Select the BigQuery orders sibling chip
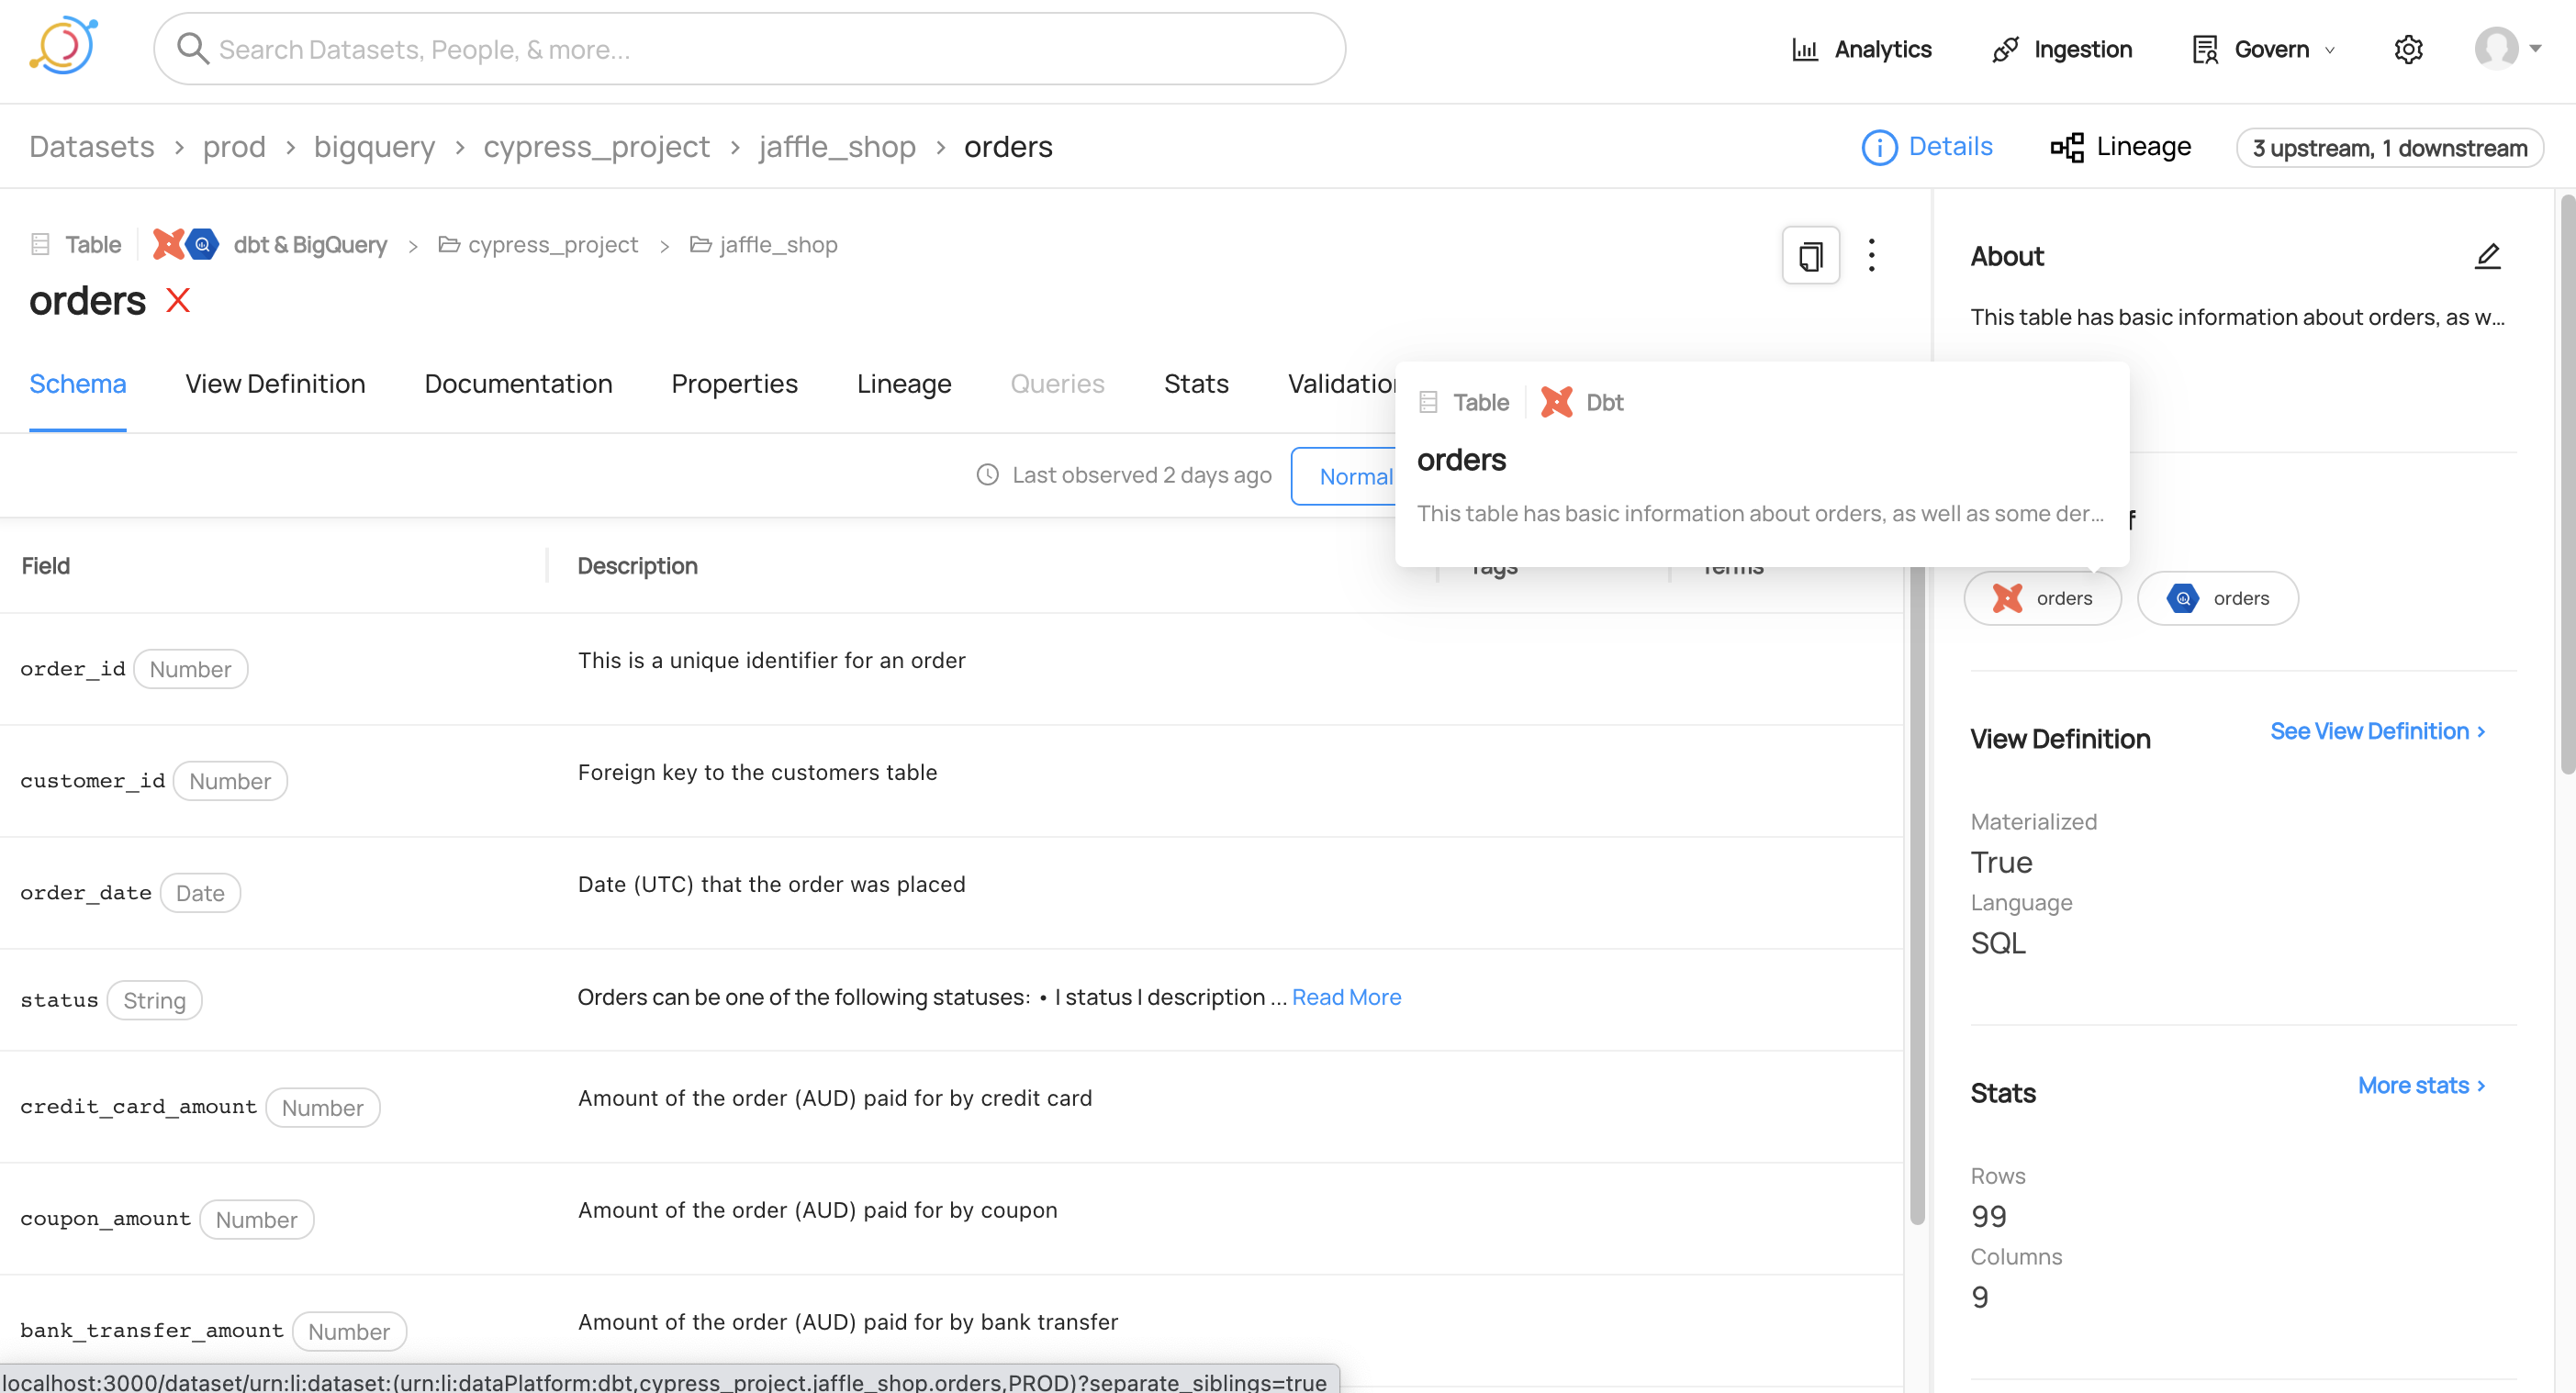The image size is (2576, 1393). (x=2217, y=597)
